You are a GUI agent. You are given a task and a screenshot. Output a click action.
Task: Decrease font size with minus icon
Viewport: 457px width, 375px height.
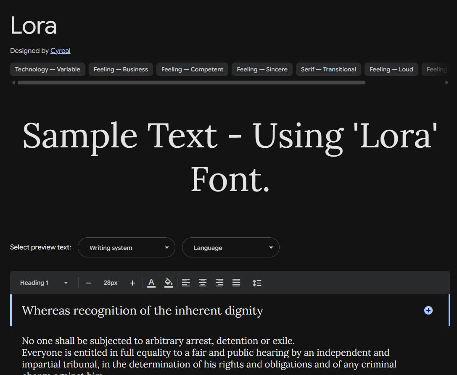89,283
